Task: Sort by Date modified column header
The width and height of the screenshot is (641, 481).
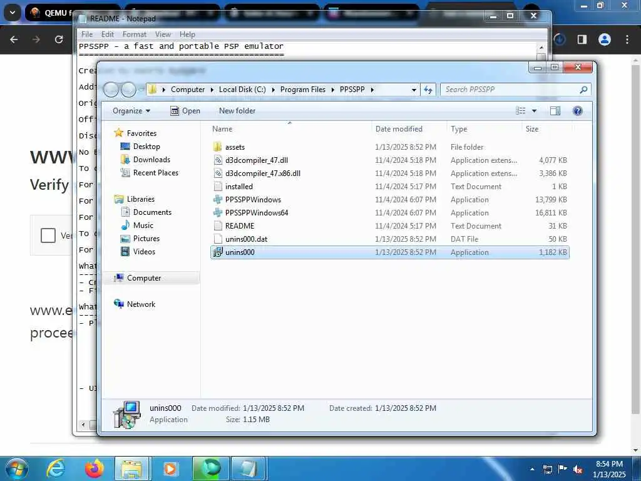Action: tap(409, 129)
